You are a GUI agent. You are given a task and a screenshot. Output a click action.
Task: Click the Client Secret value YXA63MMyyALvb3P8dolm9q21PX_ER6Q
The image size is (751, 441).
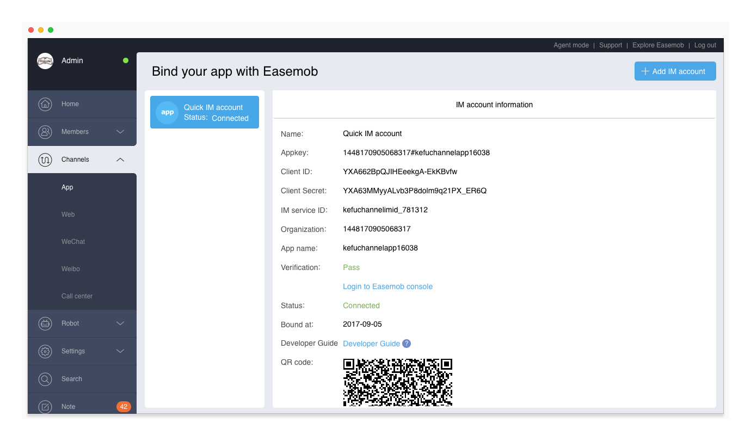pyautogui.click(x=415, y=191)
